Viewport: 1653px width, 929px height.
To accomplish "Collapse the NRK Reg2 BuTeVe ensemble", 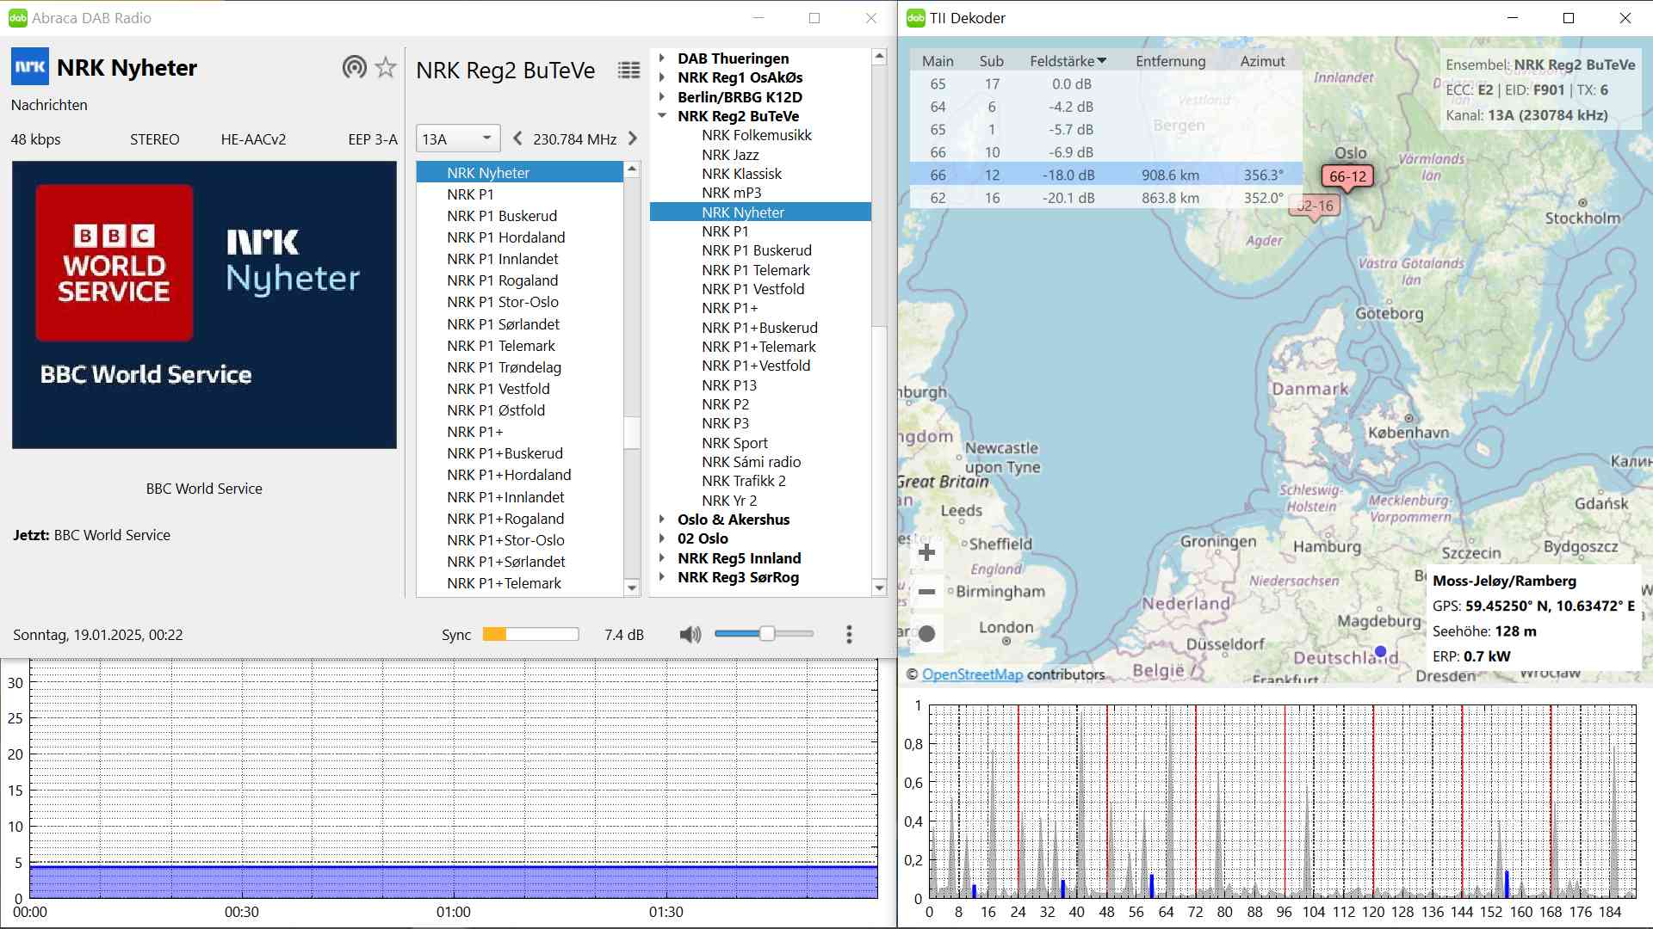I will (662, 116).
